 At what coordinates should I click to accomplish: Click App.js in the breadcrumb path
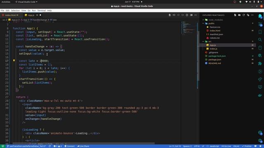coord(14,20)
